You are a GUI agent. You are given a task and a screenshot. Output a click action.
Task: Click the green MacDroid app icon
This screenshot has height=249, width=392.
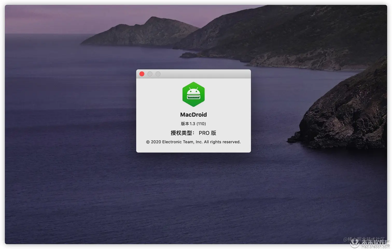(x=193, y=94)
